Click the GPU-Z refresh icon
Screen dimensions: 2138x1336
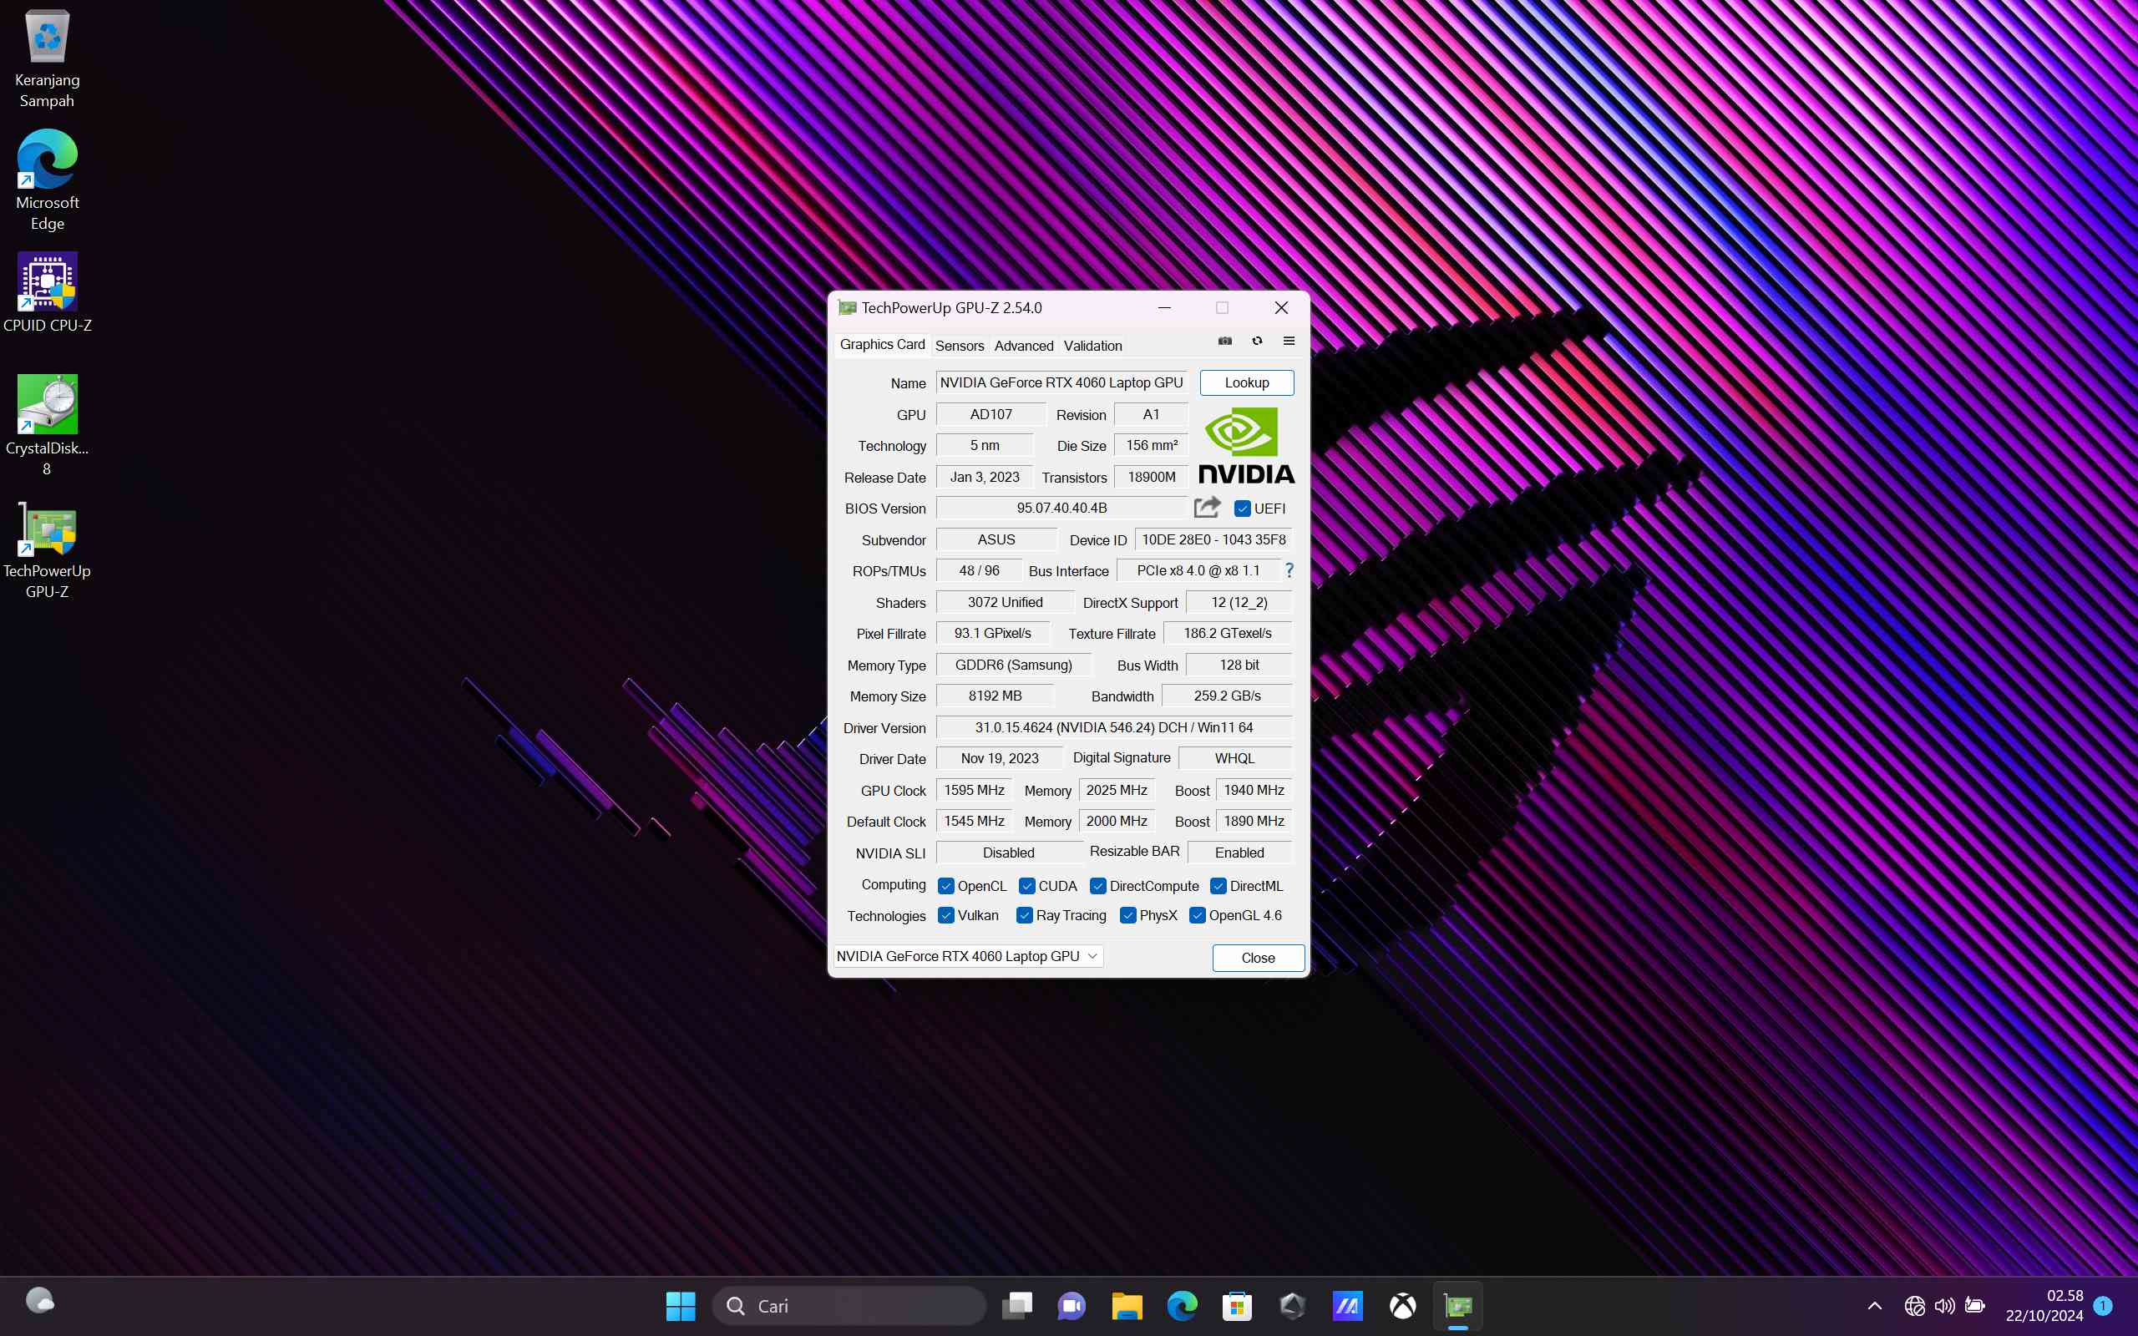(1257, 341)
